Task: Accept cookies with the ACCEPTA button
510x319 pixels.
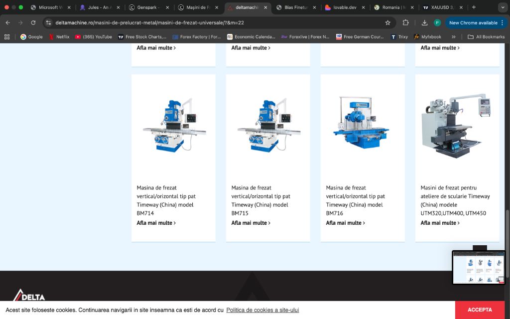Action: [480, 310]
